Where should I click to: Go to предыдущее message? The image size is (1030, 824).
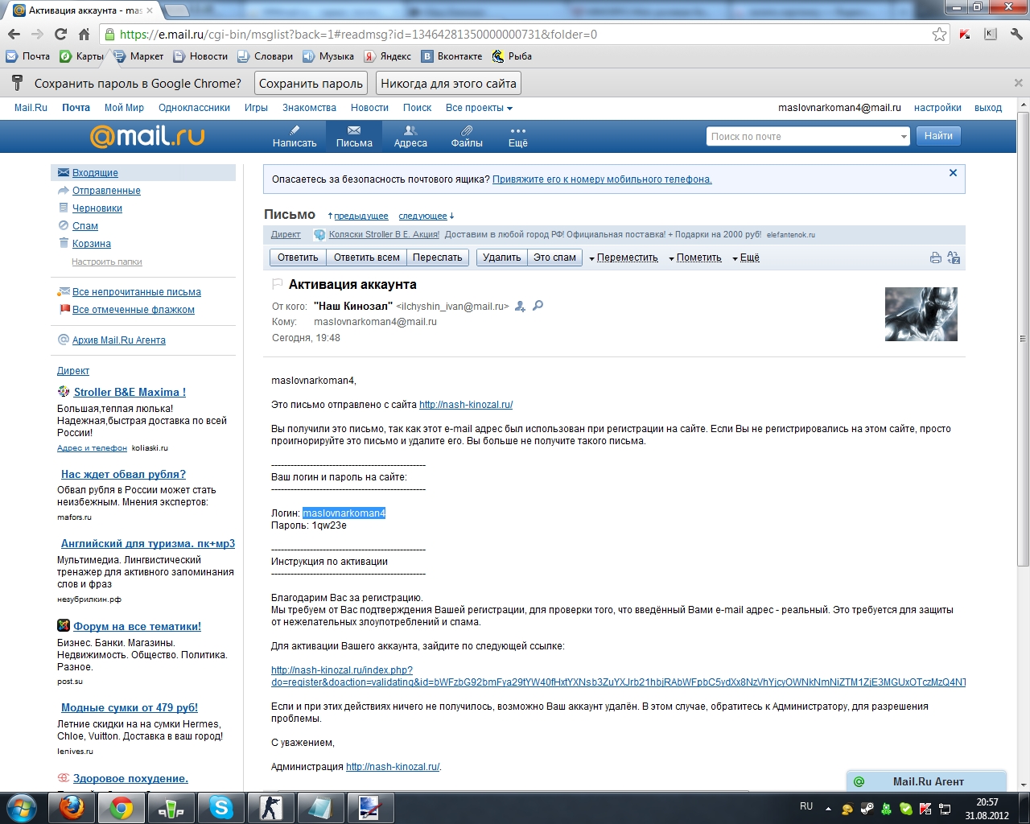coord(360,216)
